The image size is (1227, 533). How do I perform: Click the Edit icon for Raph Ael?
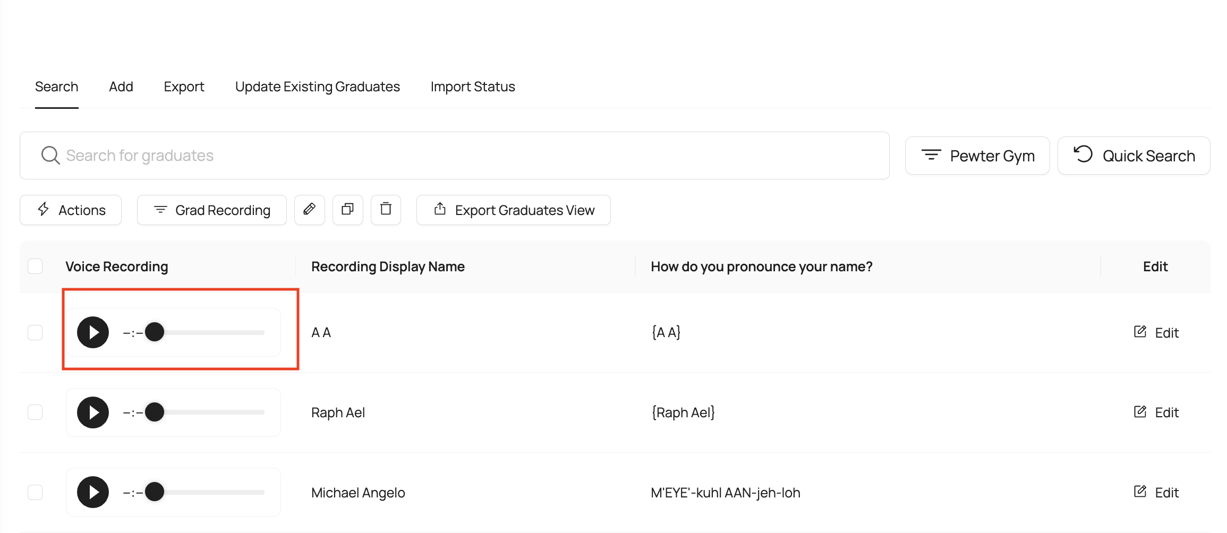pos(1140,412)
